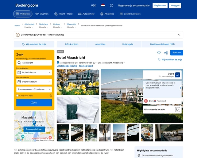Expand the Coronavirus support section
197x158 pixels.
(179, 35)
